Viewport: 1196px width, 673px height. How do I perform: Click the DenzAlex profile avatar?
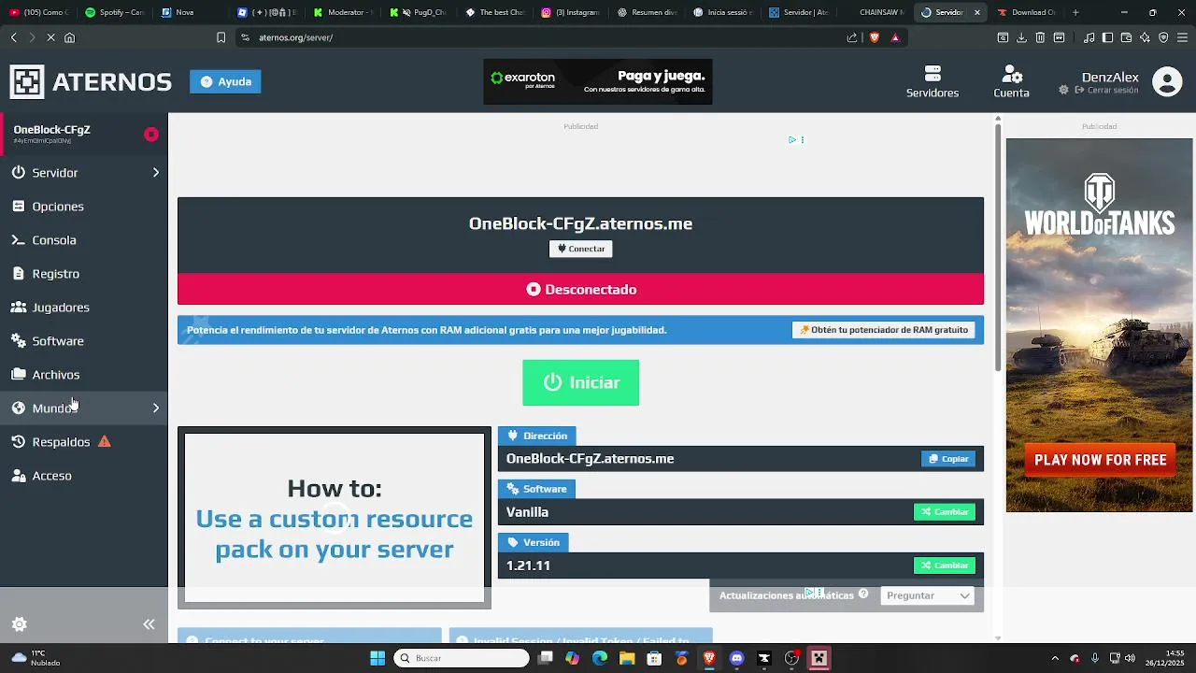coord(1167,82)
